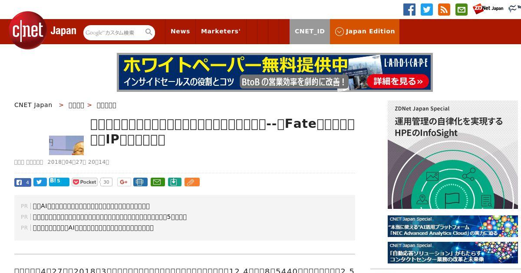Image resolution: width=521 pixels, height=273 pixels.
Task: Open the contact center solution special banner
Action: pos(453,253)
